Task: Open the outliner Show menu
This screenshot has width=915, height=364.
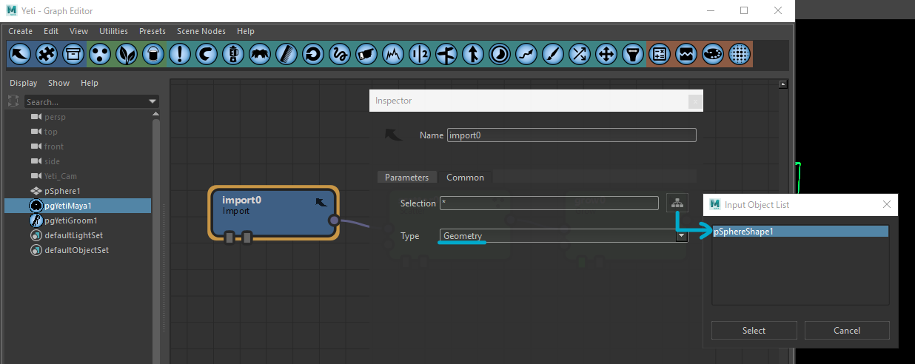Action: coord(59,83)
